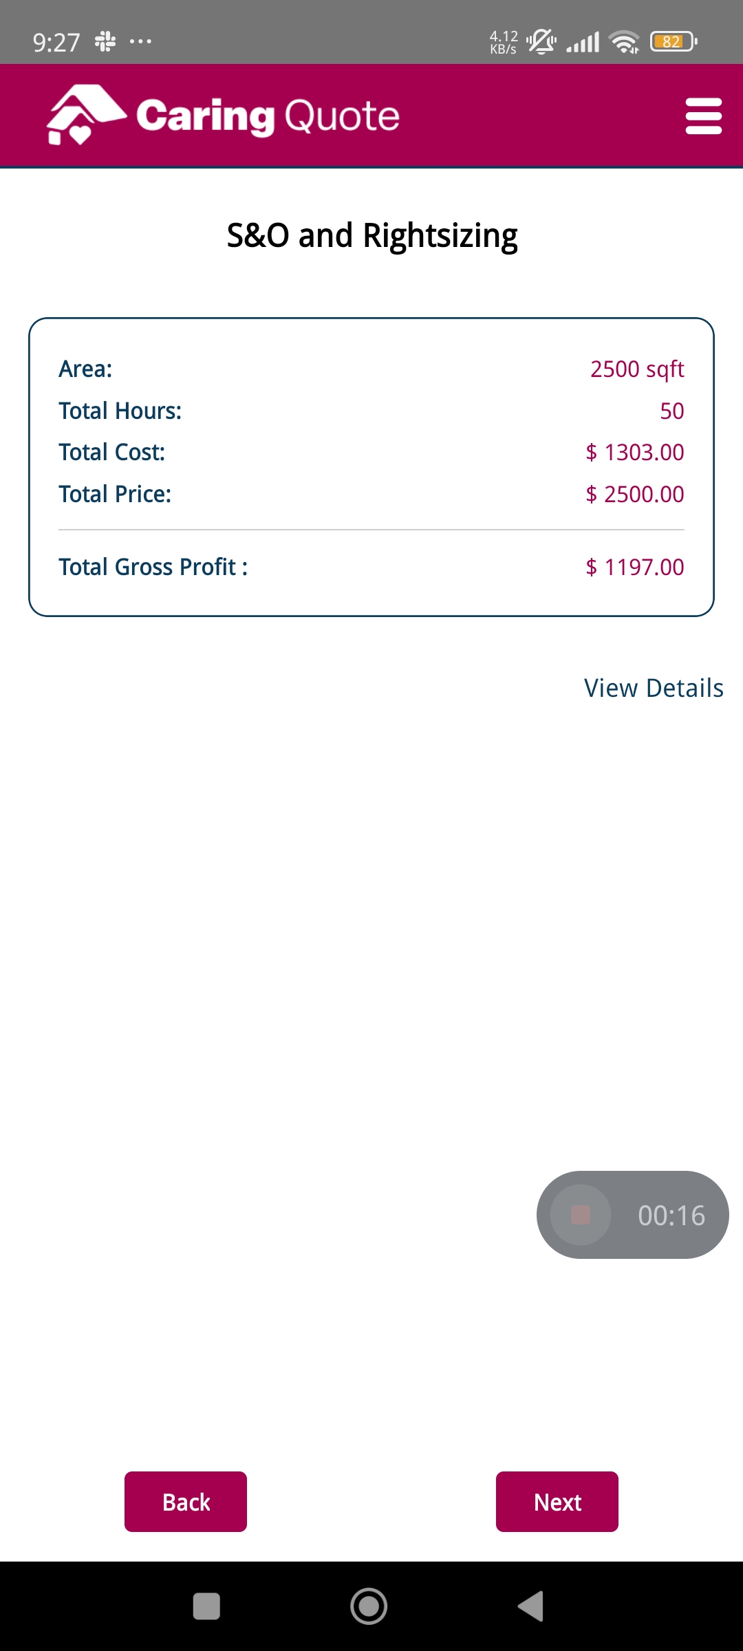
Task: Tap the battery status indicator
Action: click(x=674, y=42)
